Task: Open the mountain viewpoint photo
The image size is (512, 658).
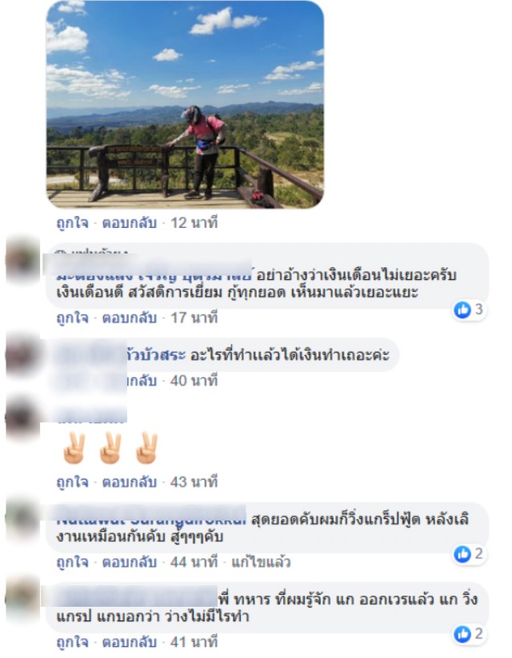Action: pos(185,105)
